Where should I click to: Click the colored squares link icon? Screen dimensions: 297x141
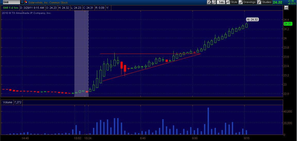click(26, 2)
